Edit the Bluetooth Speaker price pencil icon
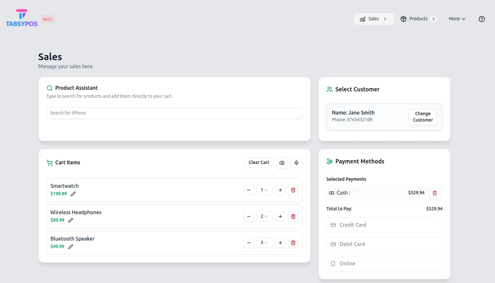The width and height of the screenshot is (495, 283). [x=71, y=247]
